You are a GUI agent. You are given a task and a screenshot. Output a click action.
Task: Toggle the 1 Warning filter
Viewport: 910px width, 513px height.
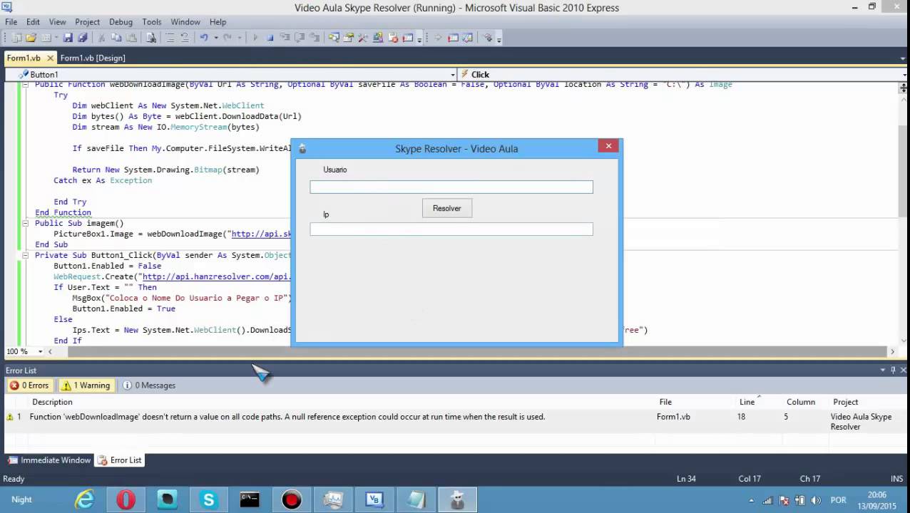coord(86,385)
